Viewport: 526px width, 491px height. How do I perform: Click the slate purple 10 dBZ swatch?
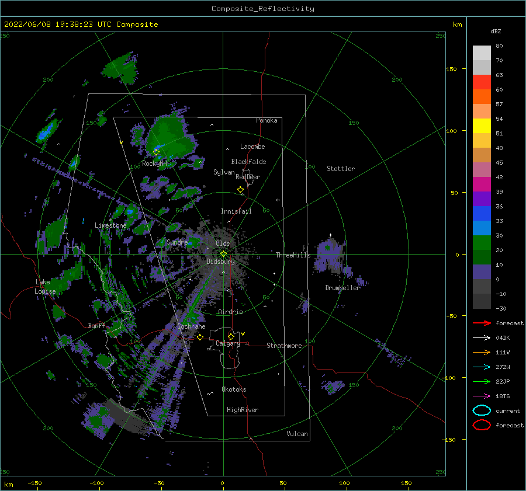[482, 272]
